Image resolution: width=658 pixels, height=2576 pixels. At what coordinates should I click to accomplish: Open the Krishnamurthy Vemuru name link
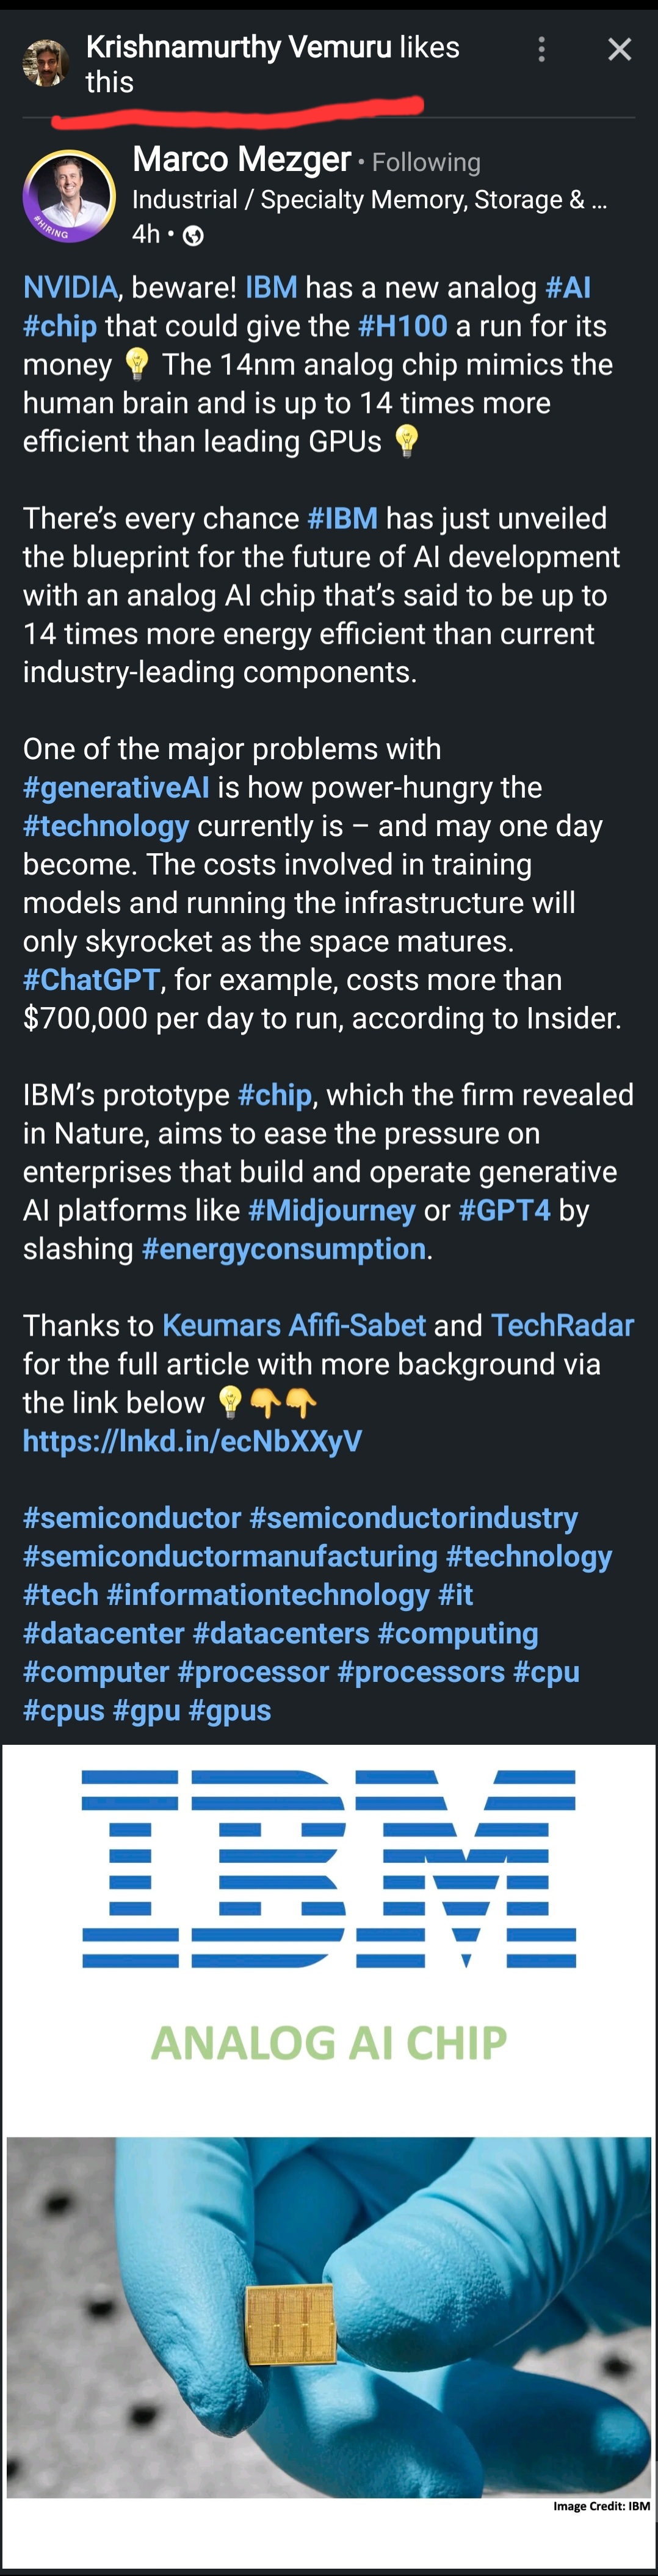coord(238,47)
